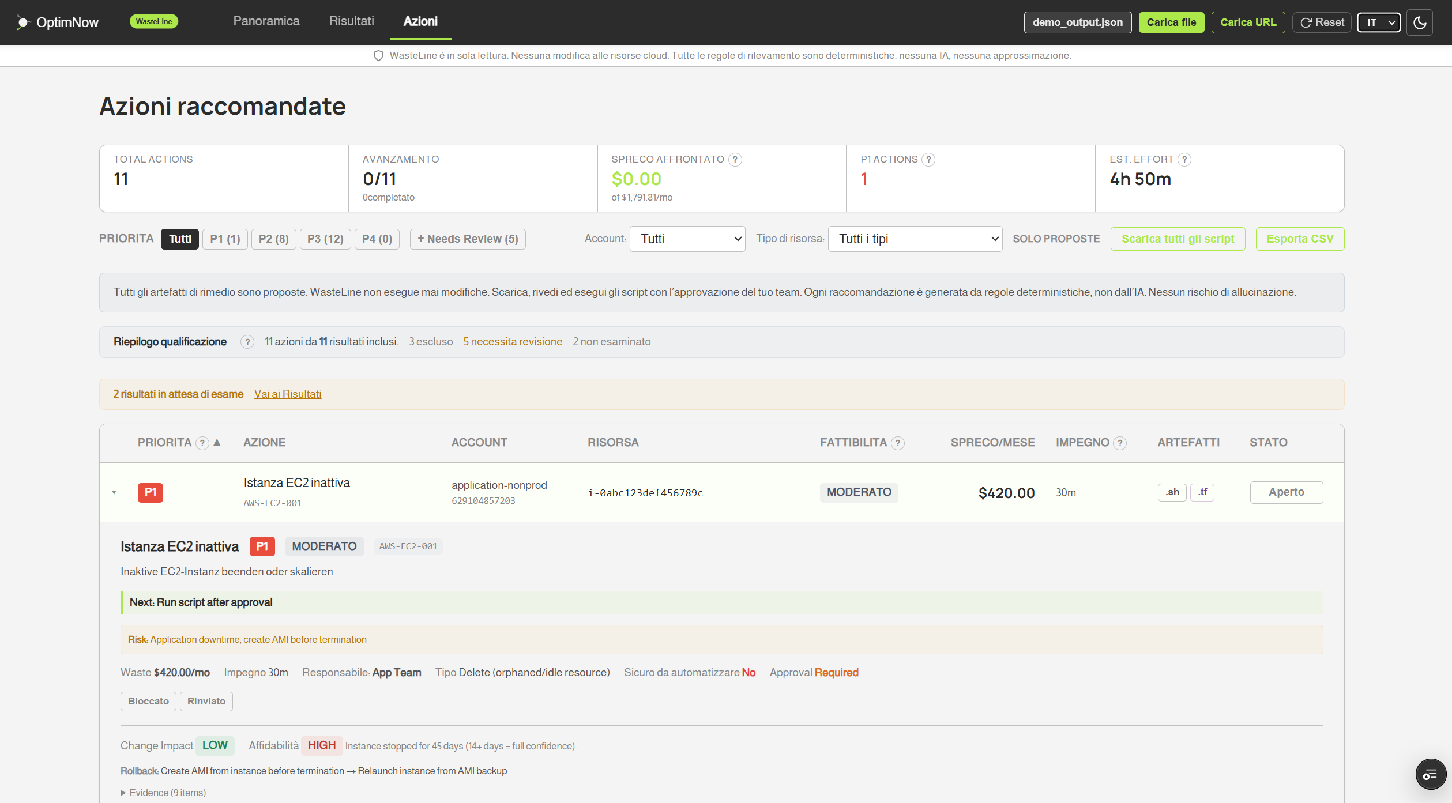The width and height of the screenshot is (1452, 803).
Task: Click the help icon next to SPRECO AFFRONTATO
Action: click(x=735, y=159)
